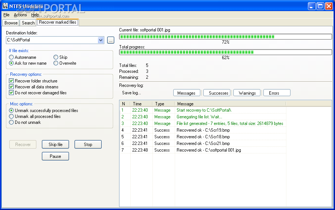Screen dimensions: 335x210
Task: Click the browse folder (...) button
Action: 111,40
